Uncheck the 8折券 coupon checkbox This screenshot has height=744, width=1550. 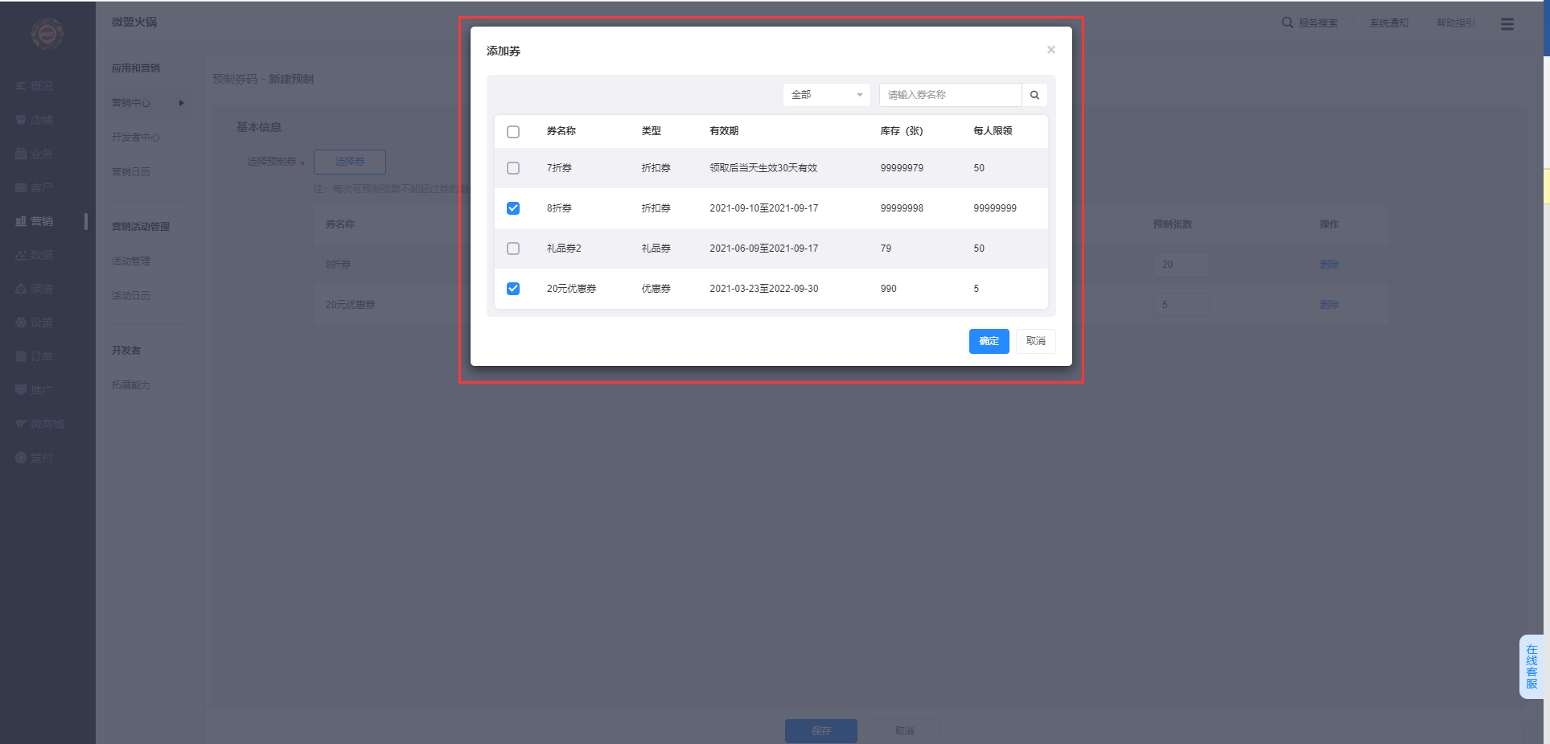[513, 208]
